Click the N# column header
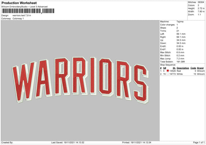The image size is (206, 145). 164,68
